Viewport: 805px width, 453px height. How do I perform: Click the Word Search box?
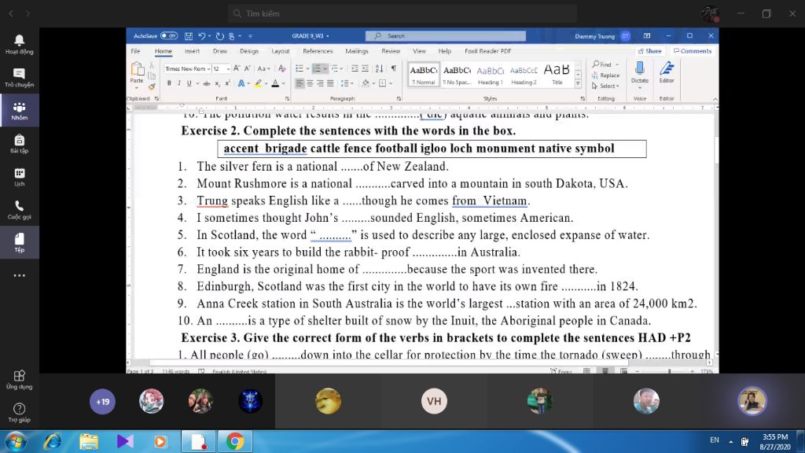point(445,36)
